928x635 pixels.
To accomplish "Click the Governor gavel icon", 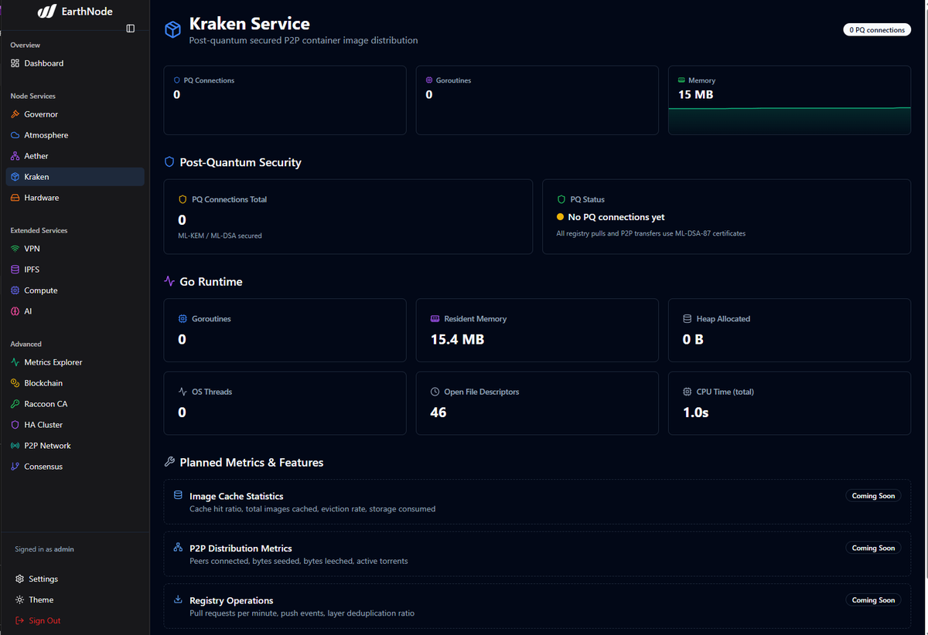I will click(x=15, y=114).
